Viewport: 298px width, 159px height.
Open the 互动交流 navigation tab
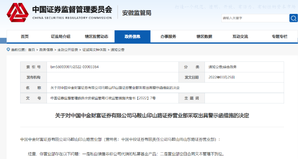tap(240, 37)
